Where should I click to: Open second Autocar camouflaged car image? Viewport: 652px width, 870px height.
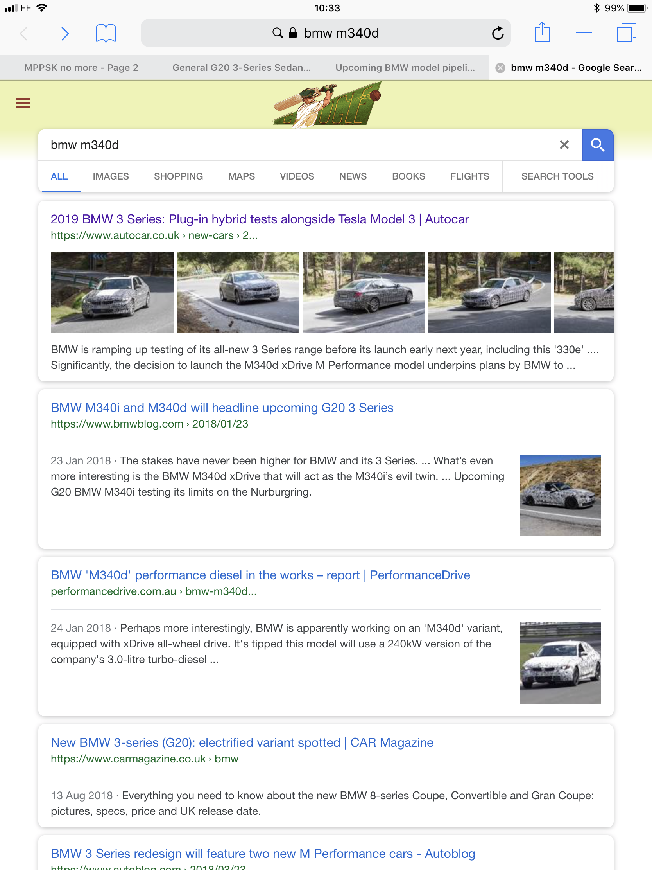[x=238, y=292]
